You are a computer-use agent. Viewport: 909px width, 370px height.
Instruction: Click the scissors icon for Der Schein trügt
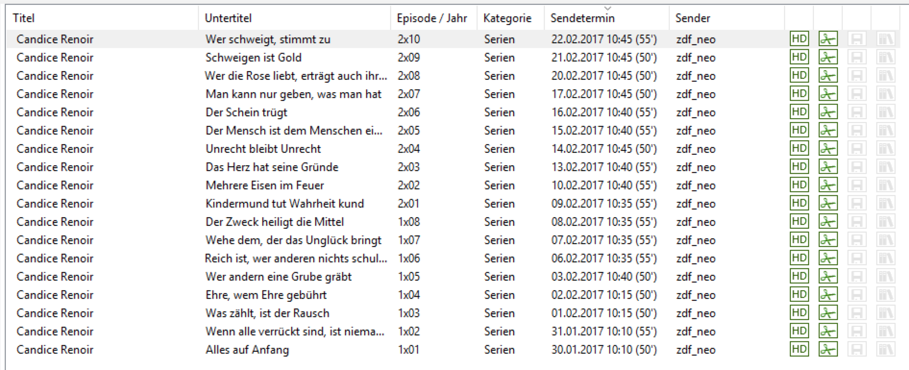coord(828,112)
